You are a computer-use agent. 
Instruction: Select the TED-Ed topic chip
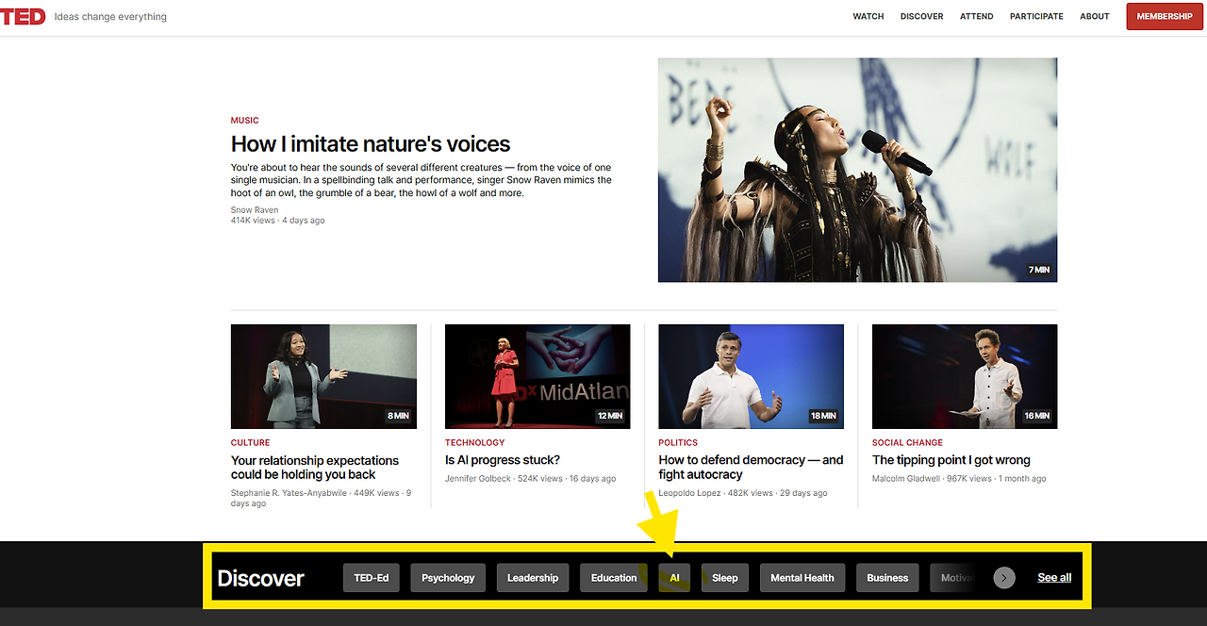tap(372, 578)
